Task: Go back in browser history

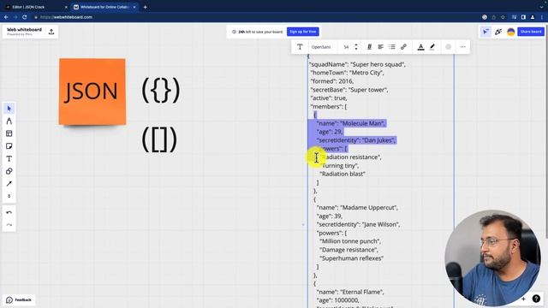Action: [6, 17]
